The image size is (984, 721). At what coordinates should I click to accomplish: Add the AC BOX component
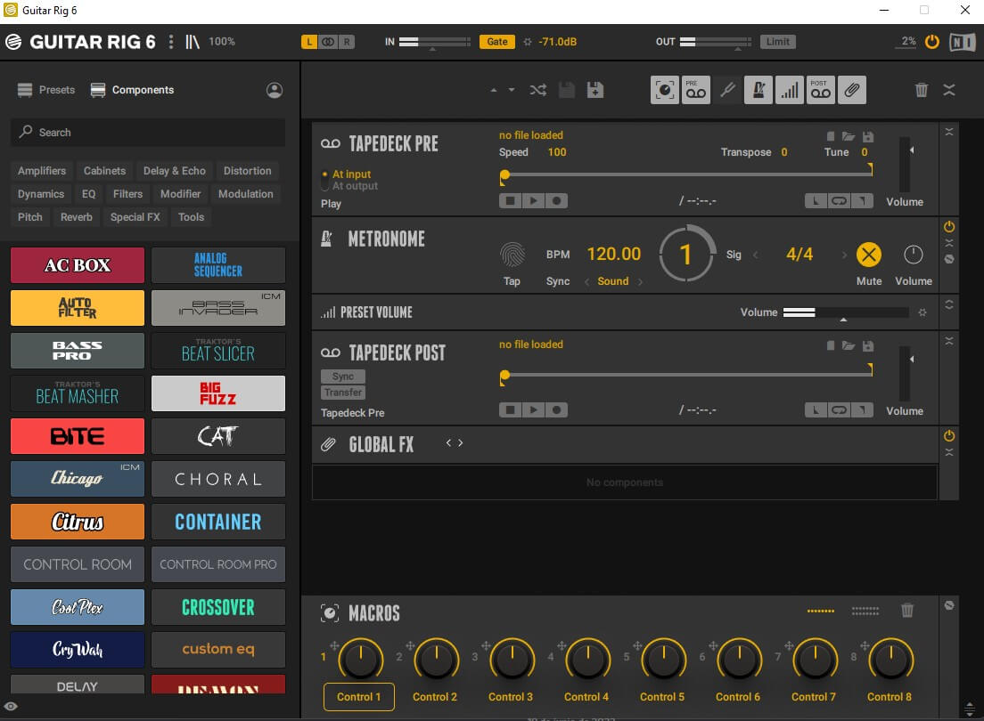pyautogui.click(x=78, y=265)
